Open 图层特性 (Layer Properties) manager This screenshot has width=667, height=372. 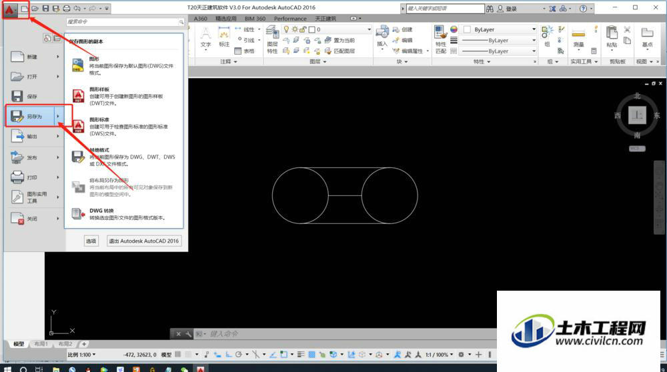point(272,39)
